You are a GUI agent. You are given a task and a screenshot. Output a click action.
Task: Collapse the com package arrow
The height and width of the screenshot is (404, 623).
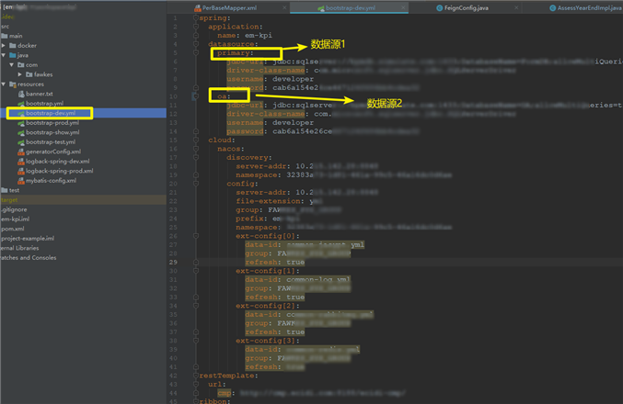click(x=12, y=64)
